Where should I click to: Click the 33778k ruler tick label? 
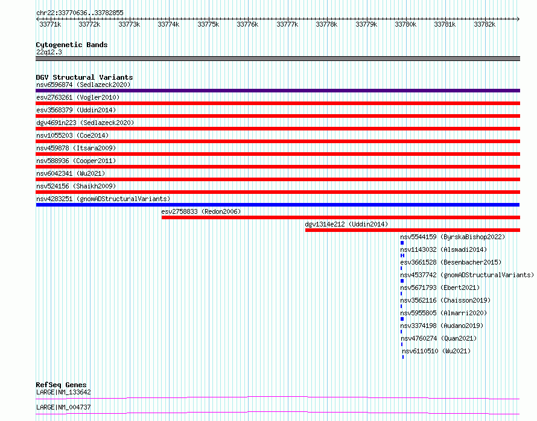click(326, 24)
